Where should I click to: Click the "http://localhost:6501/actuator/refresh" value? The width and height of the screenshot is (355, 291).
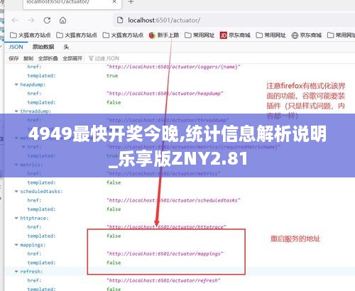coord(163,280)
